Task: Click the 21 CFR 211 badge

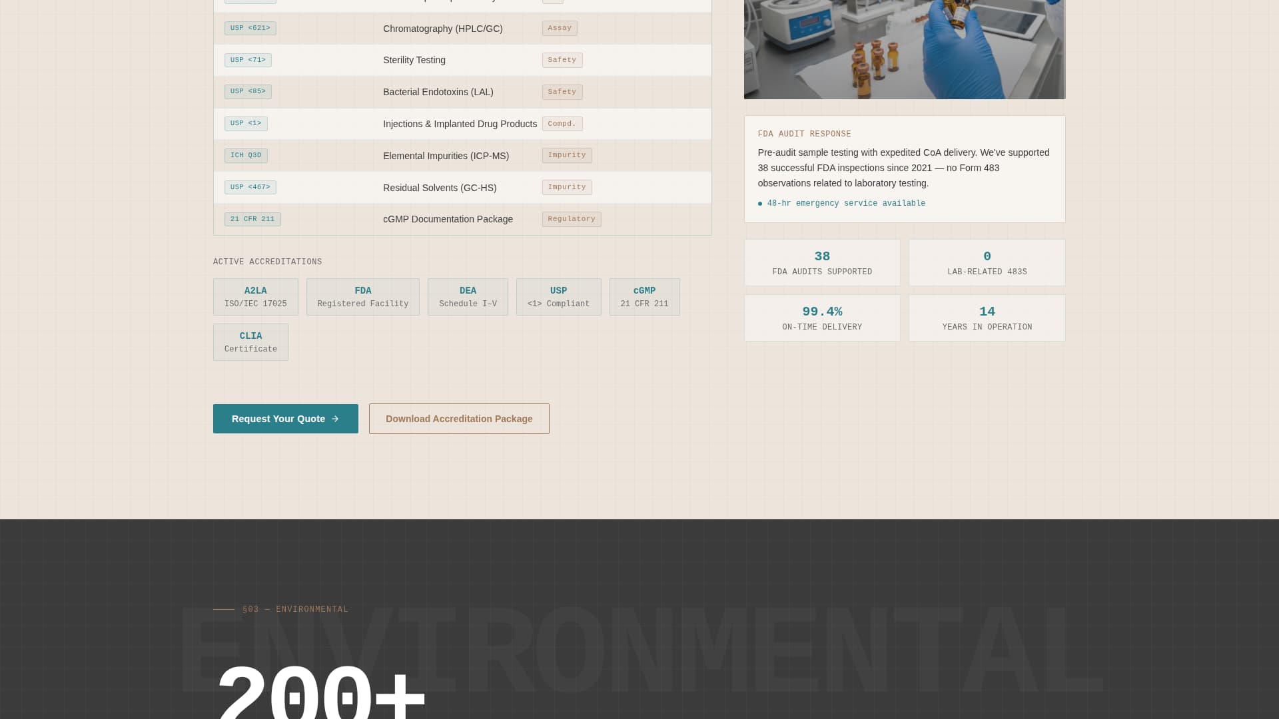Action: 252,219
